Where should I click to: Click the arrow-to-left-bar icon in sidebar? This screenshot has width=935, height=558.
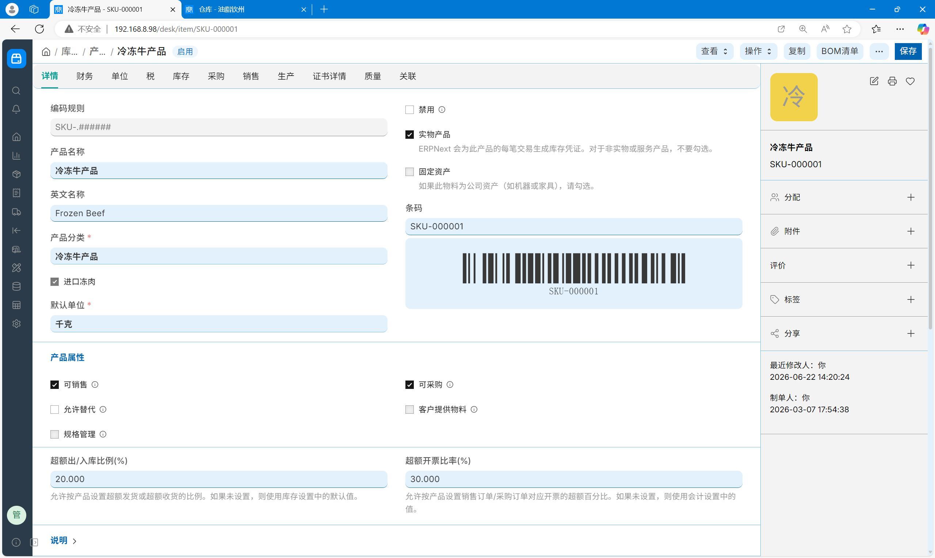coord(16,230)
